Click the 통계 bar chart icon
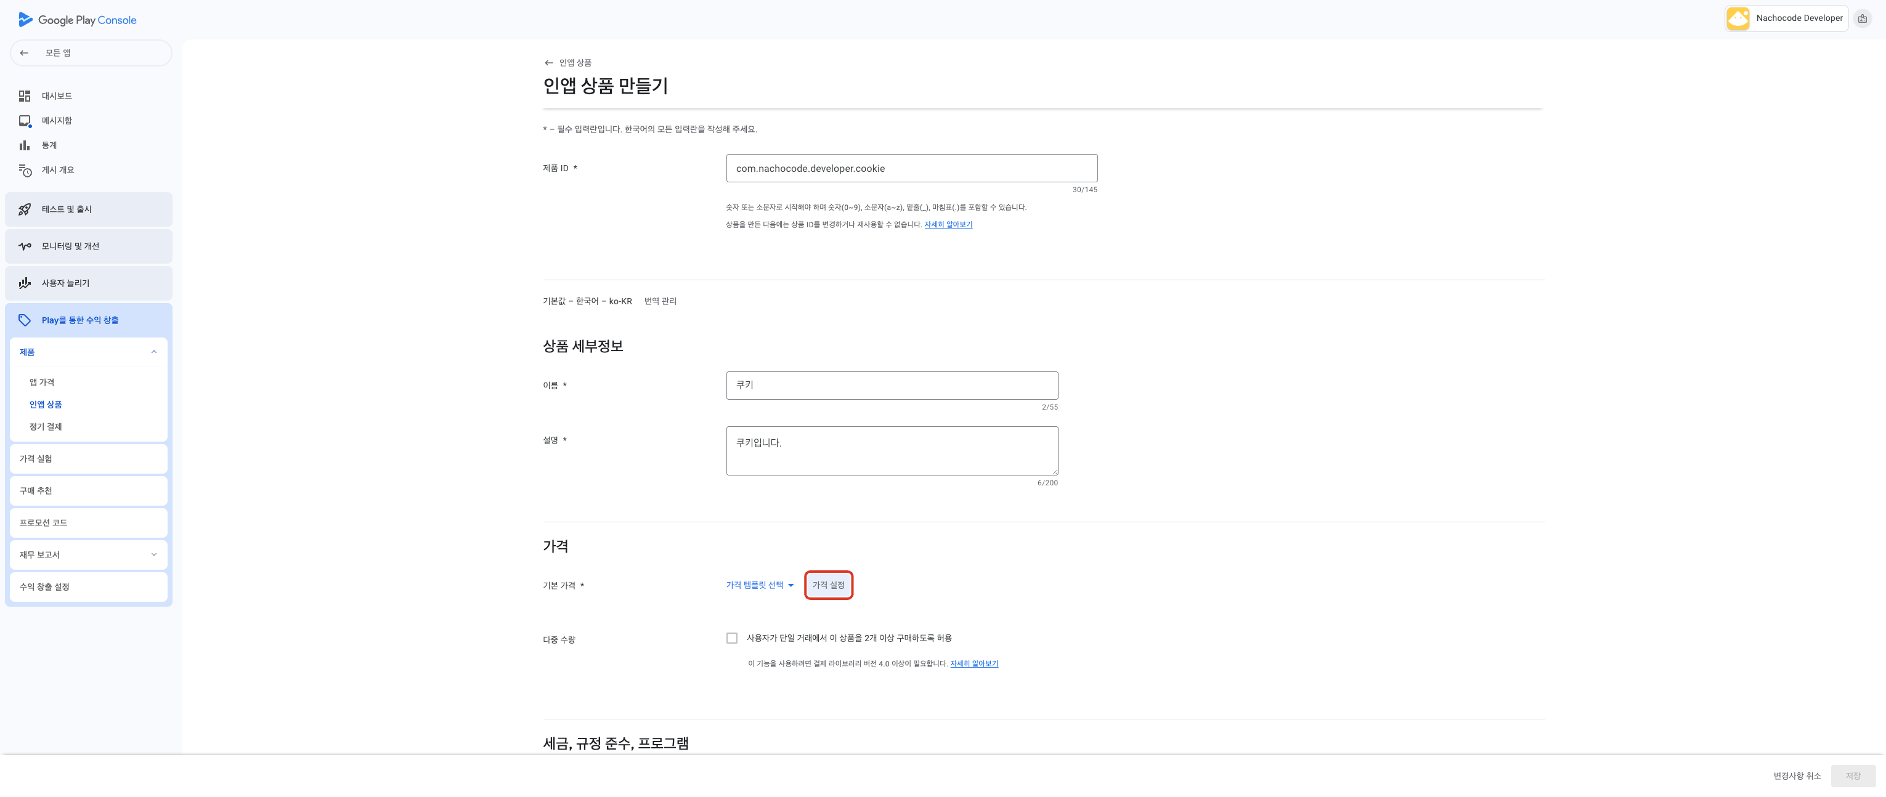1886x797 pixels. coord(25,145)
